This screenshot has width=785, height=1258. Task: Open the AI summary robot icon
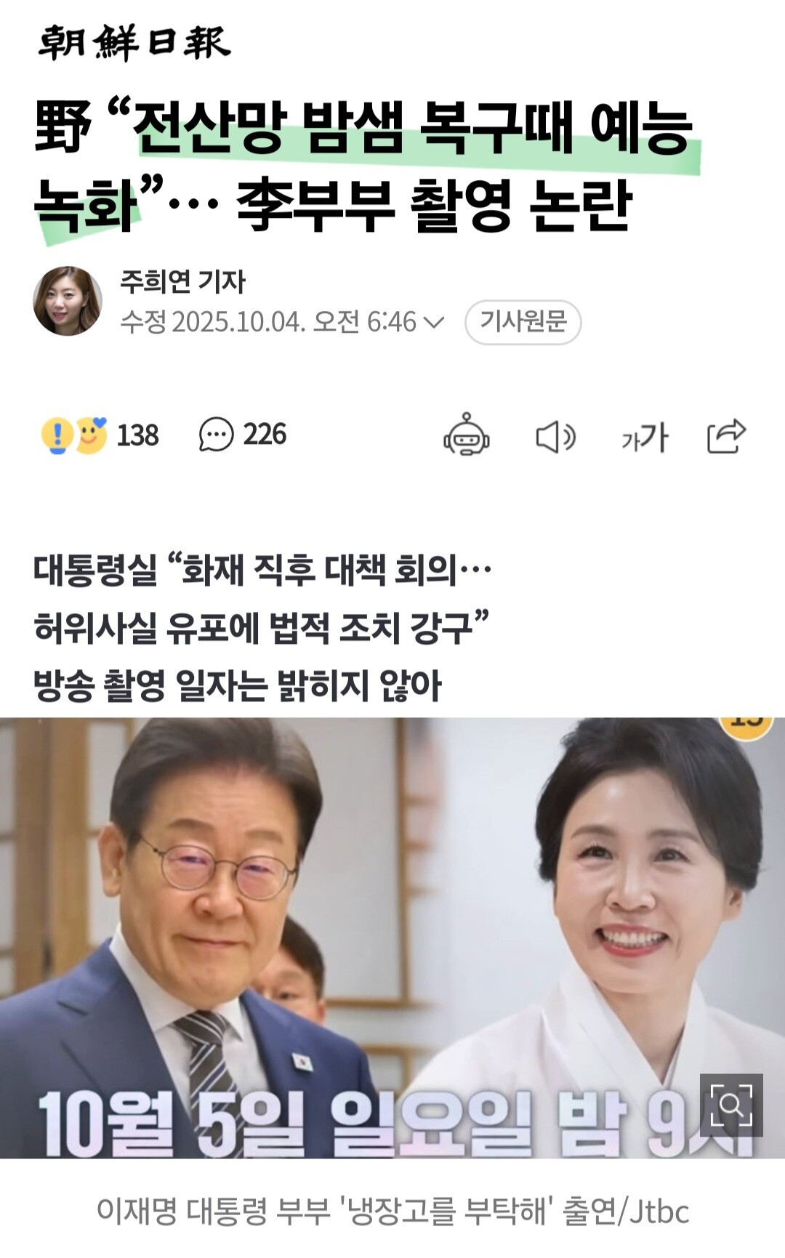pyautogui.click(x=467, y=435)
